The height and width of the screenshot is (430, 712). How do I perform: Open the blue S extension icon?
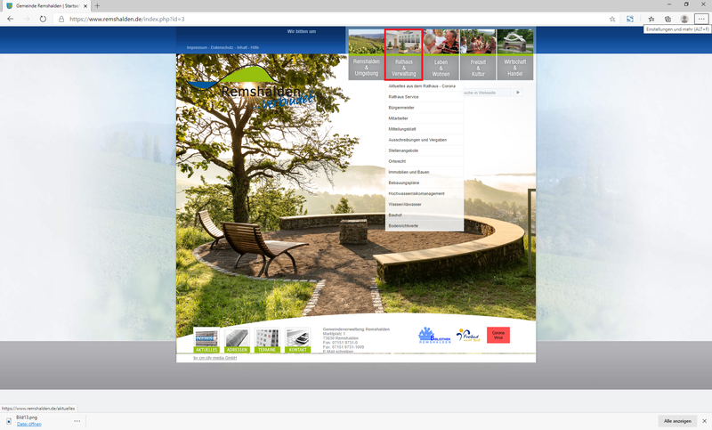(x=630, y=19)
